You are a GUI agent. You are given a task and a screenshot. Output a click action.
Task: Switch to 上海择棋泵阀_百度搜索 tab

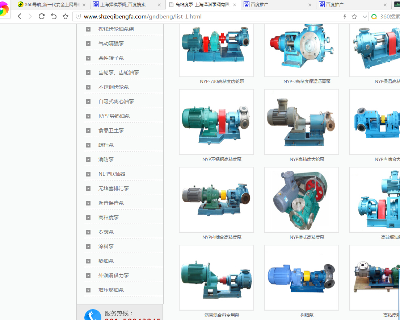click(123, 5)
